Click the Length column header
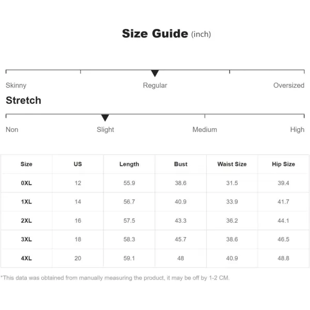The width and height of the screenshot is (310, 310). 129,164
